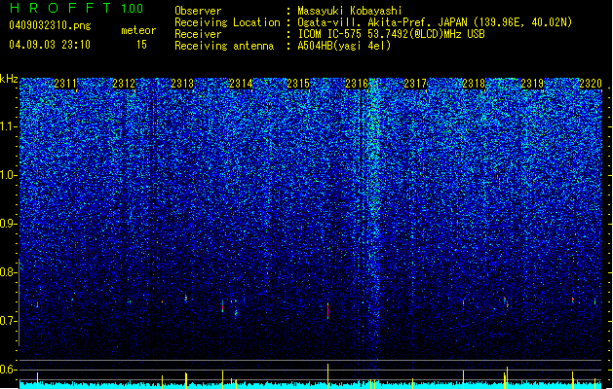Click the 2320 time marker
613x389 pixels.
(x=591, y=84)
